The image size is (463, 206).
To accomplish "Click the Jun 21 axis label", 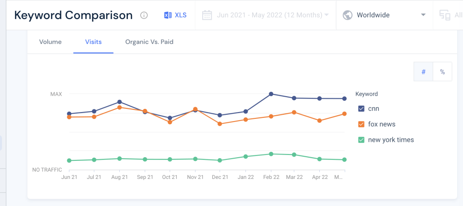I will (x=69, y=177).
